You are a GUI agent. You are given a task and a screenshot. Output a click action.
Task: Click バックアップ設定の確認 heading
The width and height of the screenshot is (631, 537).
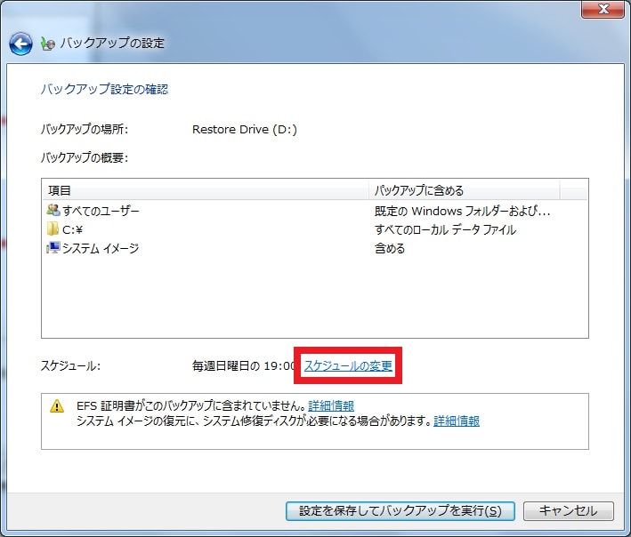tap(104, 89)
